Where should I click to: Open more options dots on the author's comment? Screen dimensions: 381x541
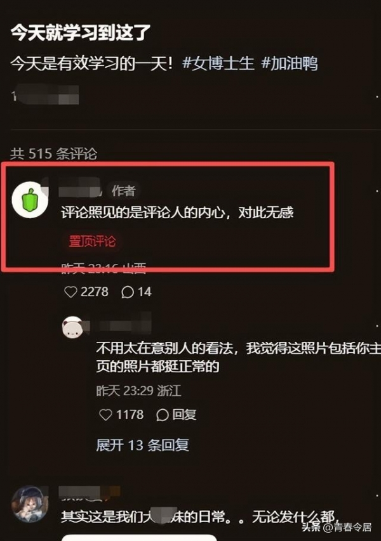click(x=377, y=191)
